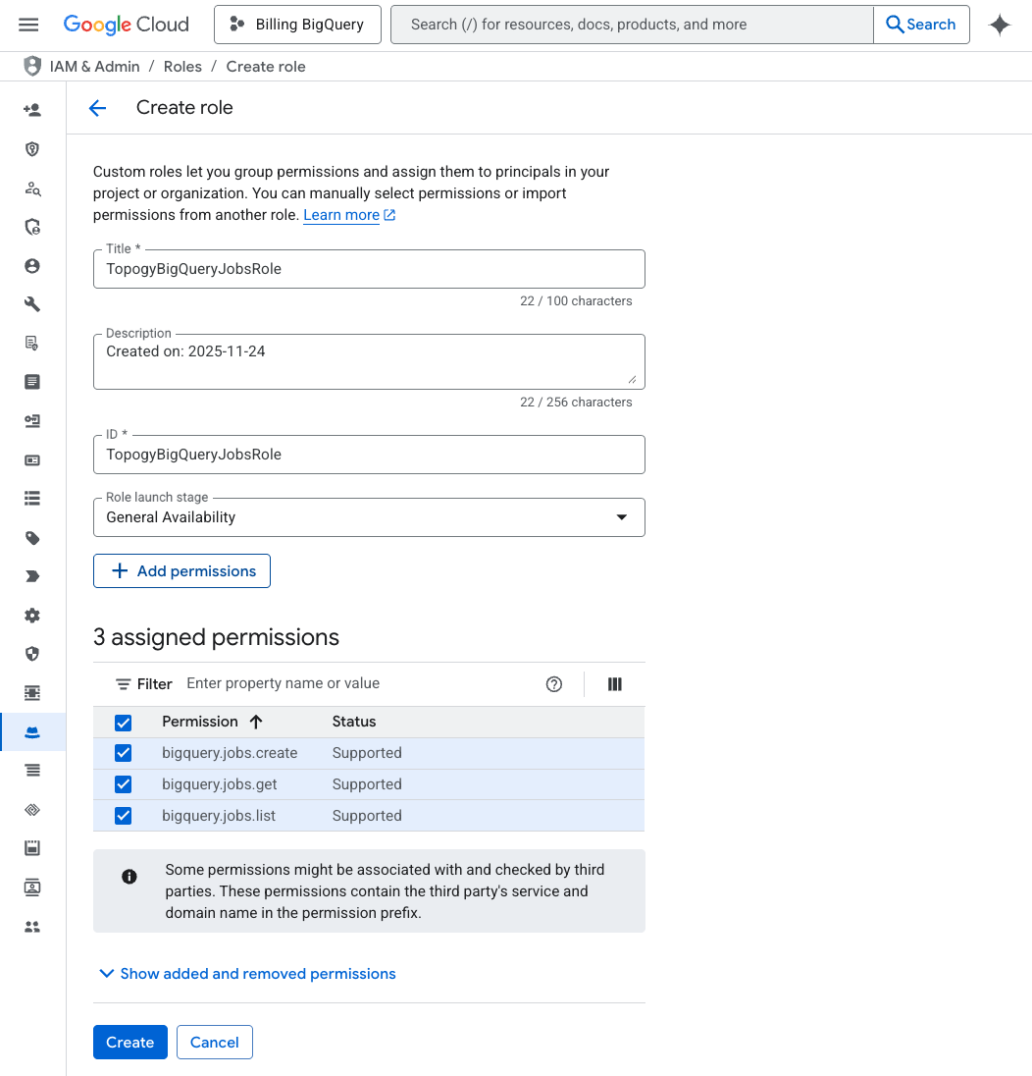The width and height of the screenshot is (1032, 1076).
Task: Open the Billing BigQuery project selector
Action: click(x=297, y=25)
